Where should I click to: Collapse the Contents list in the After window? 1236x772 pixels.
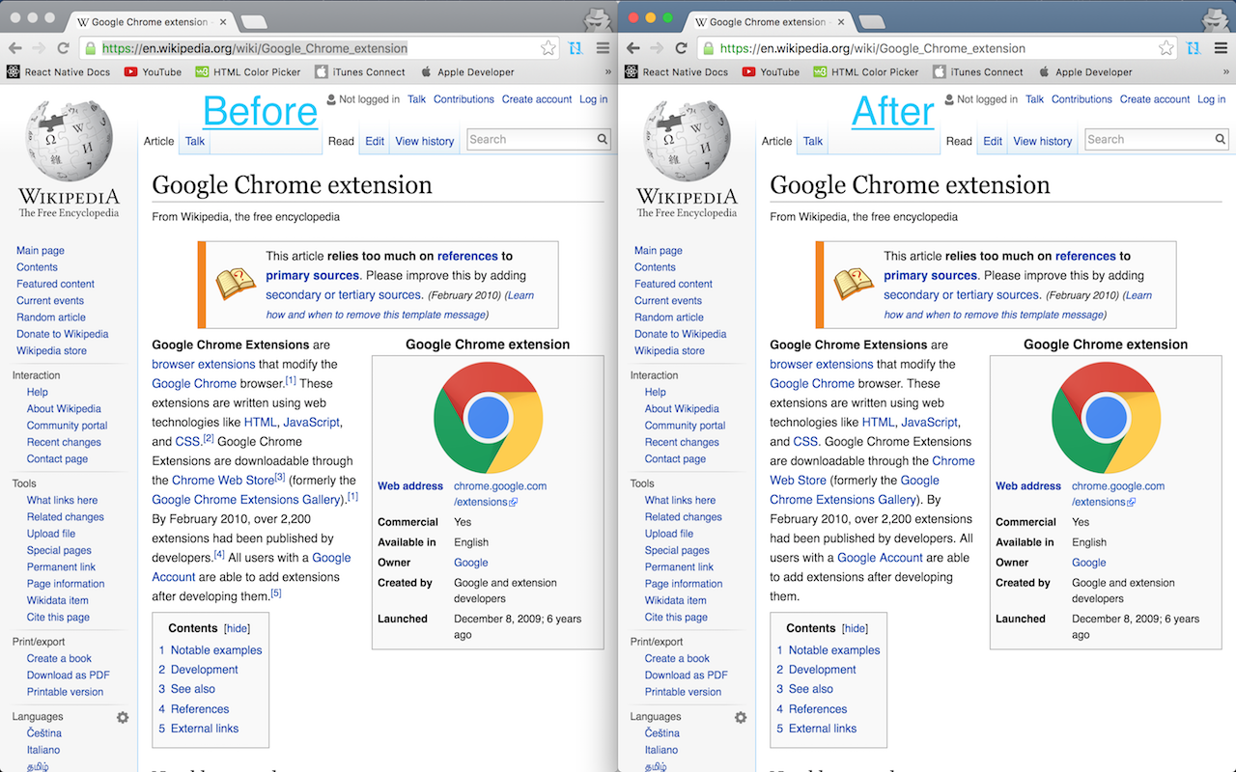855,628
